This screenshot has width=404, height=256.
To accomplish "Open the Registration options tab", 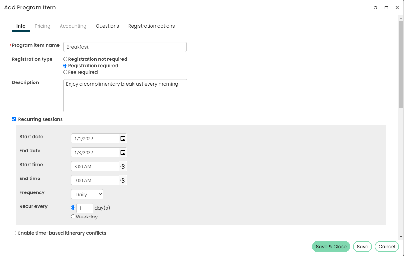I will (x=151, y=26).
